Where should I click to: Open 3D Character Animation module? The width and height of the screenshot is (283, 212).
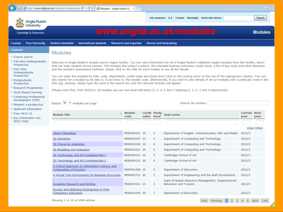(69, 144)
